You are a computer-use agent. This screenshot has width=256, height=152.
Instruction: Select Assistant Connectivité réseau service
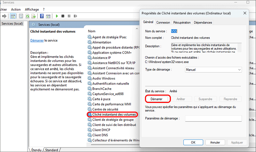click(113, 68)
